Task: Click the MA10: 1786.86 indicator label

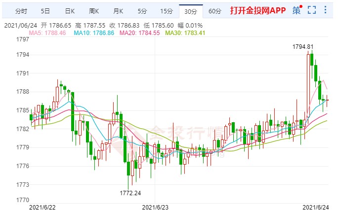Action: [x=94, y=33]
